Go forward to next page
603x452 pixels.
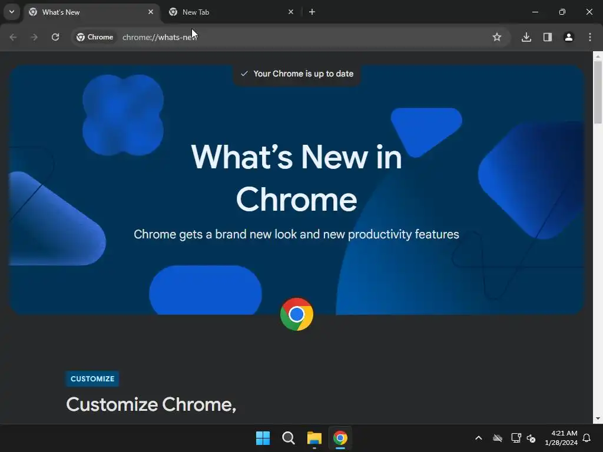tap(34, 37)
